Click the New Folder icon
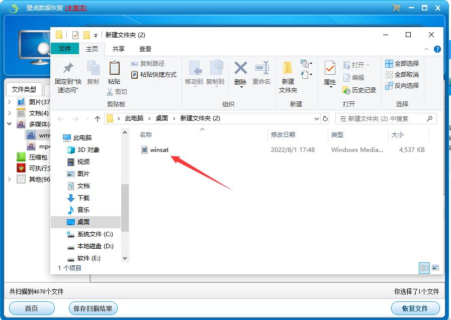Image resolution: width=451 pixels, height=320 pixels. (288, 69)
